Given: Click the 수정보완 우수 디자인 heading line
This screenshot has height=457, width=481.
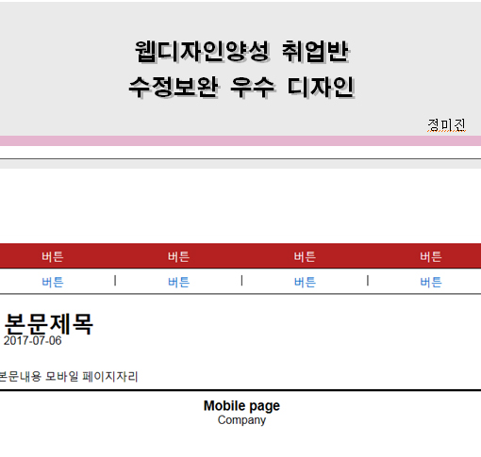Looking at the screenshot, I should (x=241, y=87).
